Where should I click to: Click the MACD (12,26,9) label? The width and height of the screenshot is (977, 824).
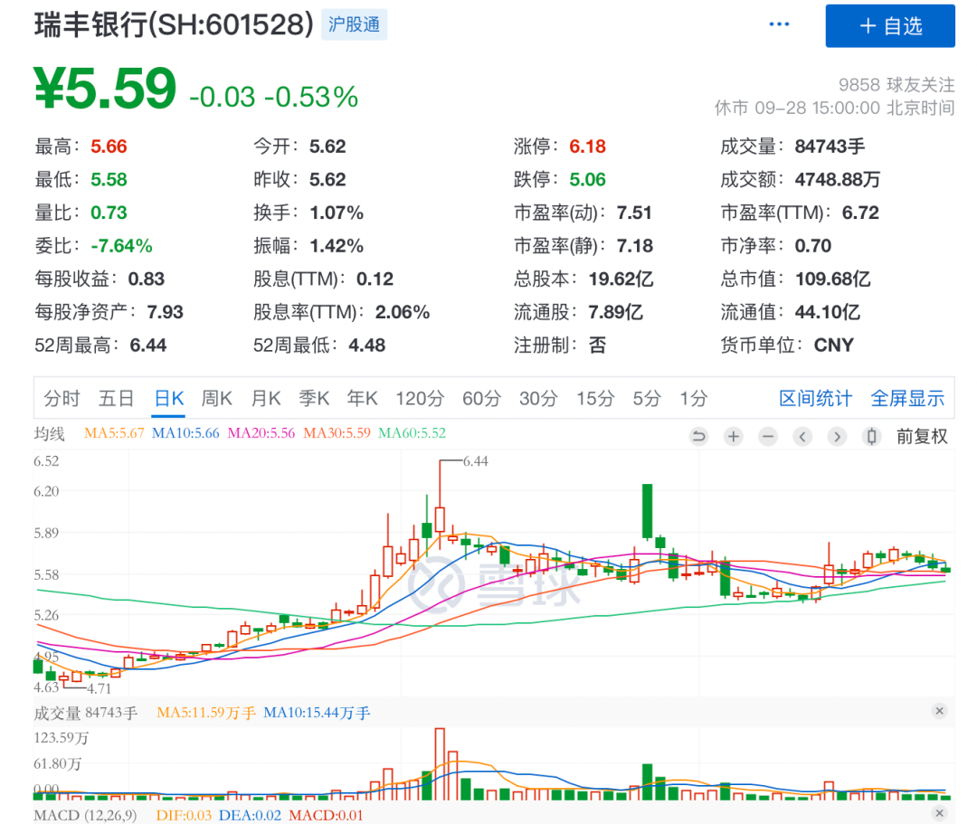click(85, 815)
